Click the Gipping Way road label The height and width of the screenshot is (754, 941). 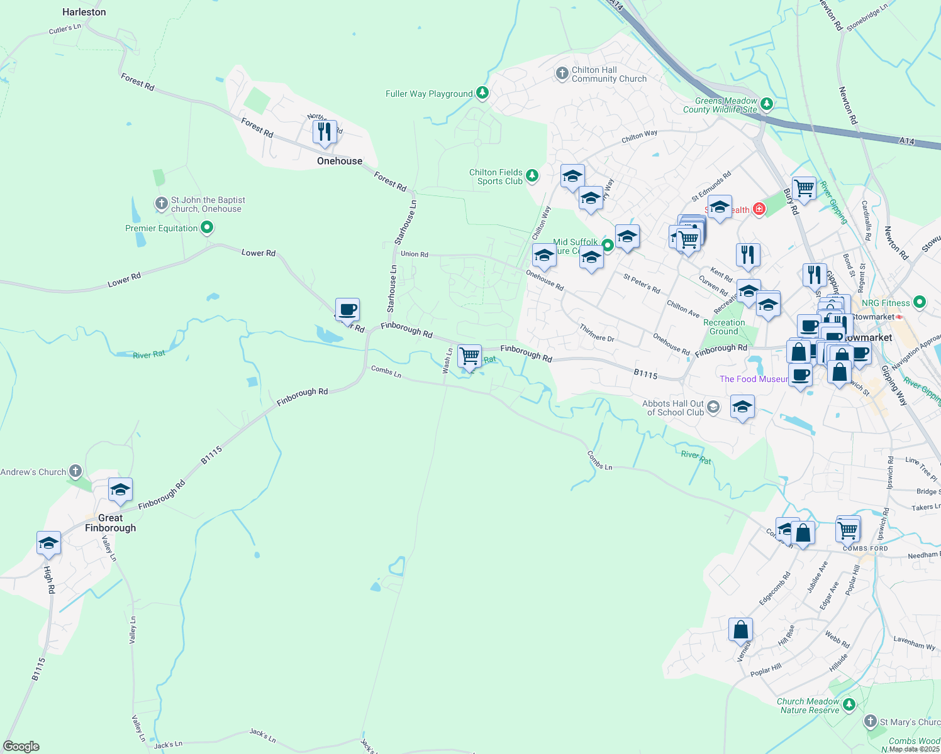tap(894, 385)
